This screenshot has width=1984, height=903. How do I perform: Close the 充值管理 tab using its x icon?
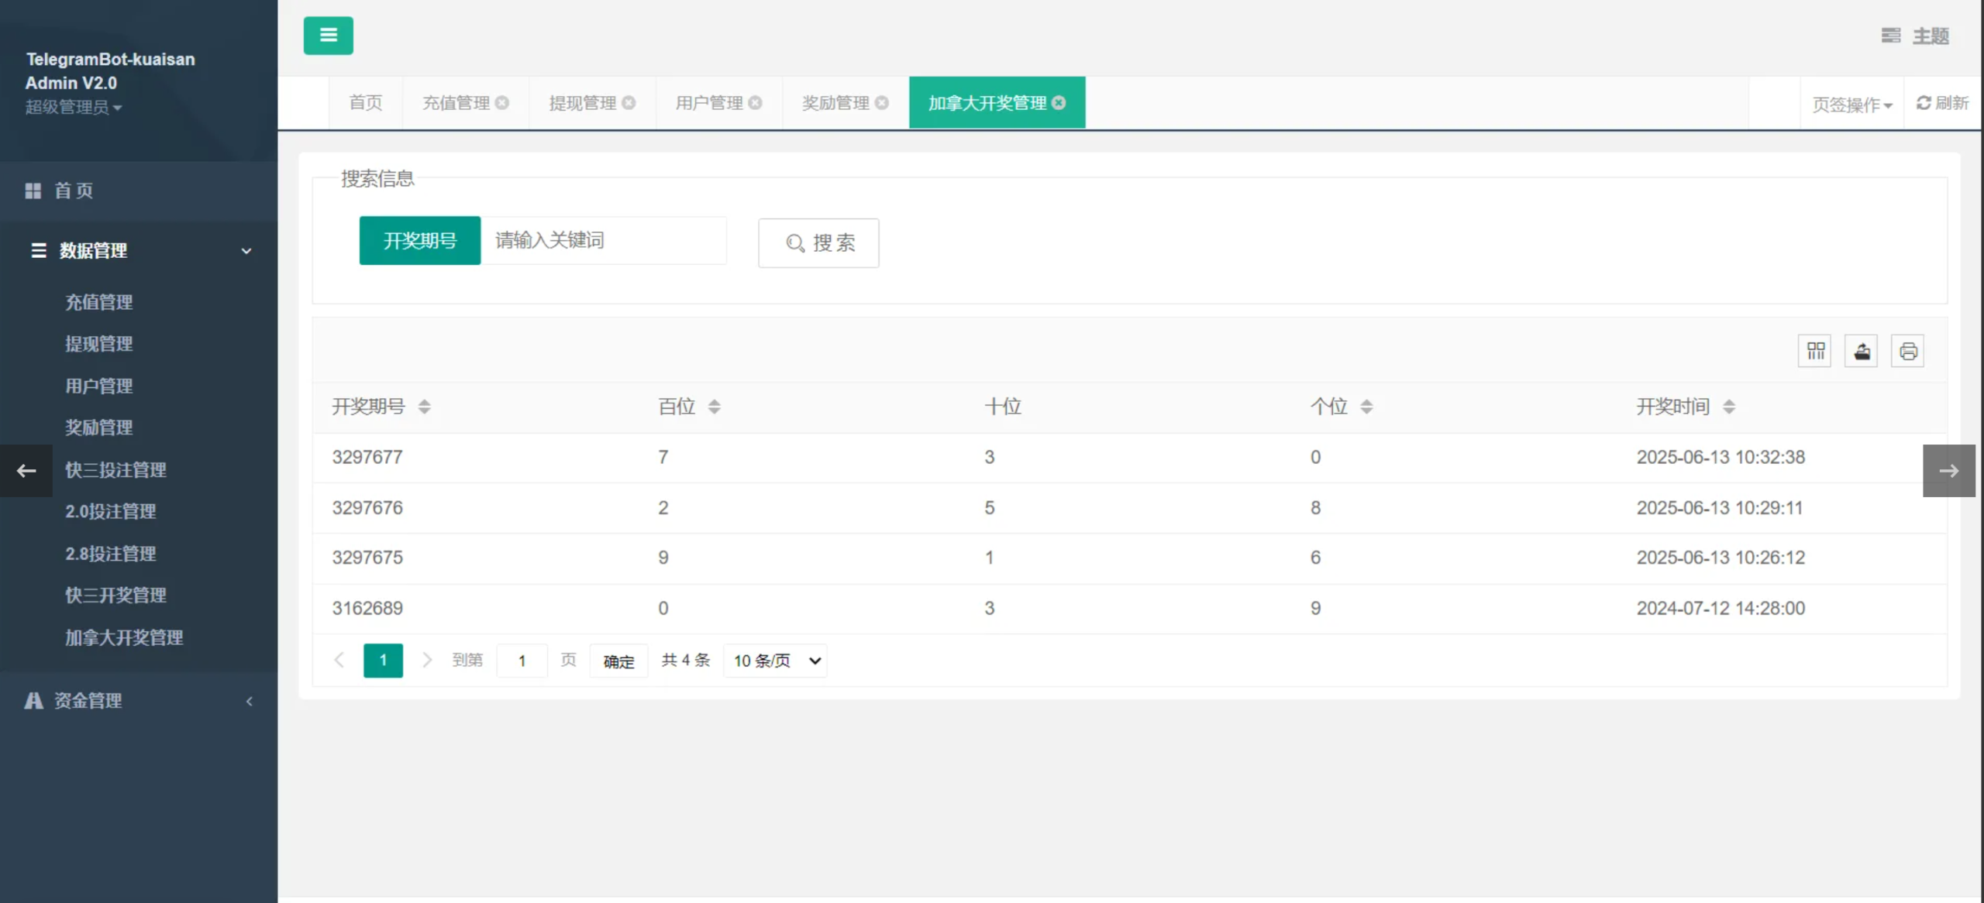tap(502, 103)
